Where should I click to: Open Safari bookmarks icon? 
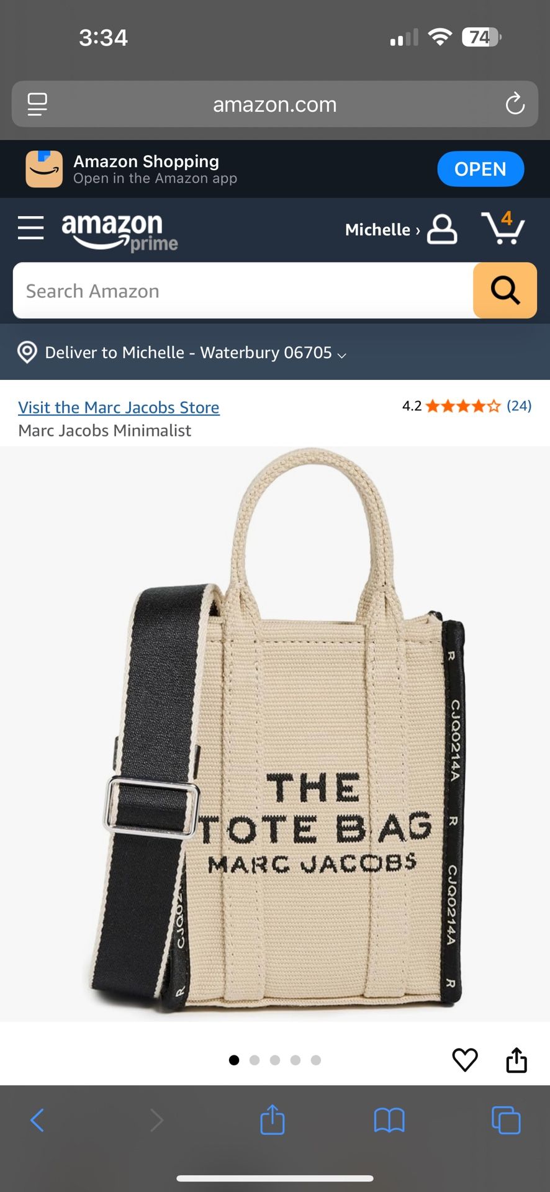pos(389,1121)
